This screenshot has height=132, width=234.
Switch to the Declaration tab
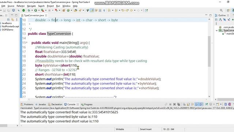coord(55,104)
